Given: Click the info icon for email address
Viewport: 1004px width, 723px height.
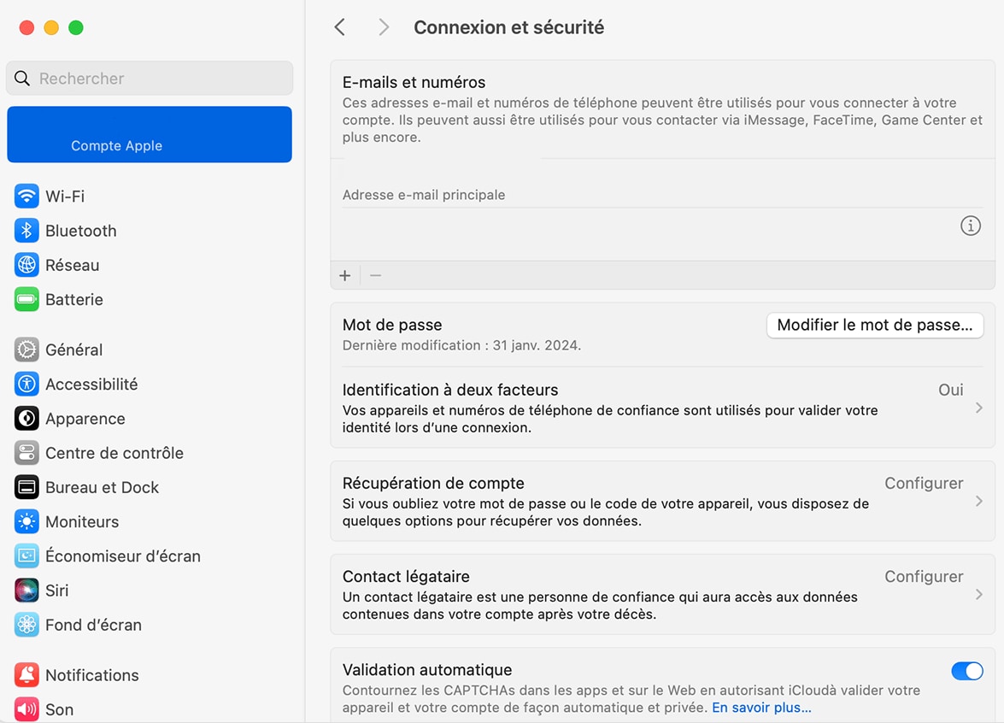Looking at the screenshot, I should (x=971, y=226).
